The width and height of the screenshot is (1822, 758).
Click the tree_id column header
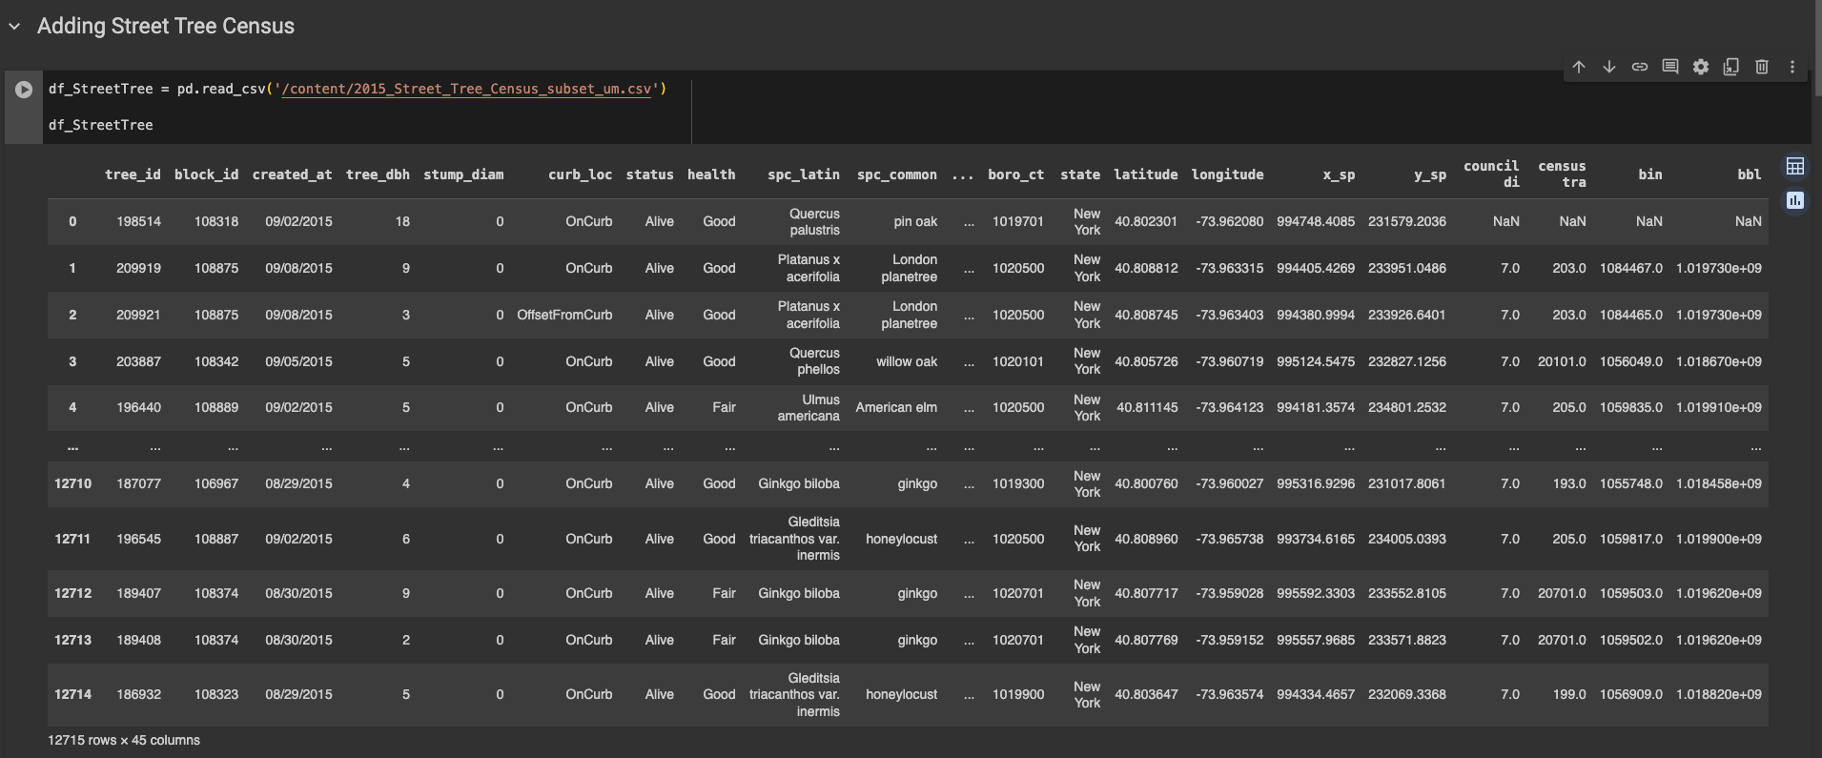click(x=133, y=174)
